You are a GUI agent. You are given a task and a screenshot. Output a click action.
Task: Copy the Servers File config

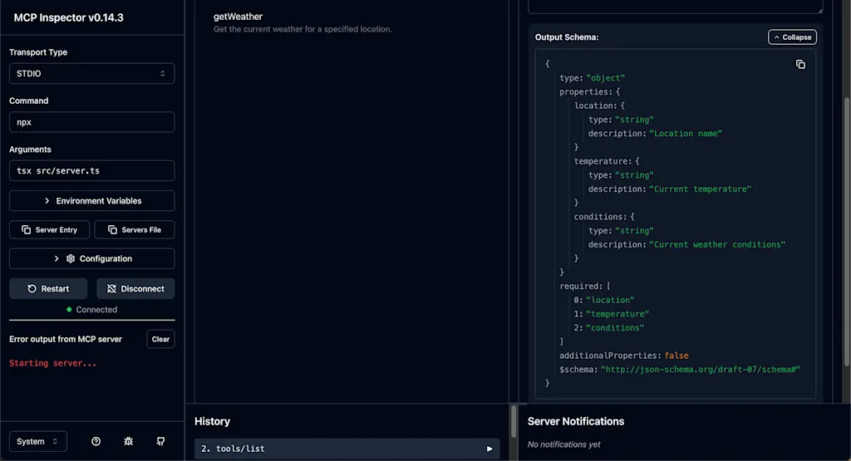(x=135, y=230)
